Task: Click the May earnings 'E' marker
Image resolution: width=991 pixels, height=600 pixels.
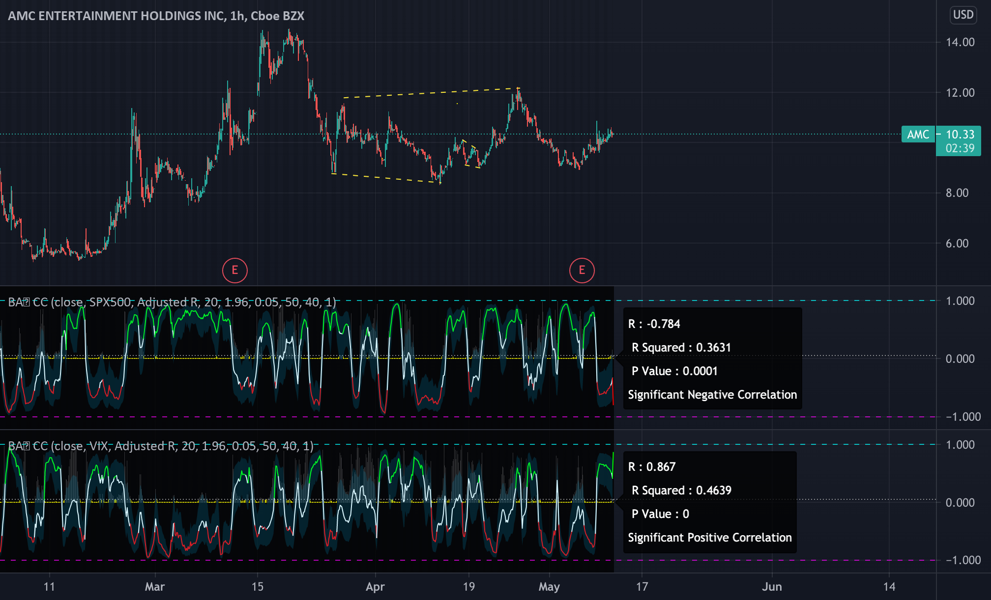Action: tap(582, 270)
